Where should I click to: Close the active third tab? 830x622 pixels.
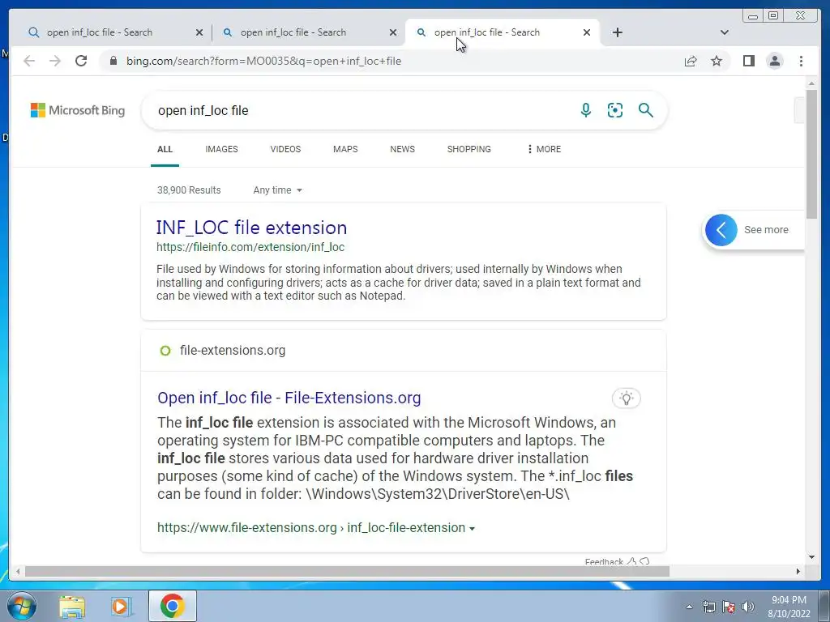point(587,32)
